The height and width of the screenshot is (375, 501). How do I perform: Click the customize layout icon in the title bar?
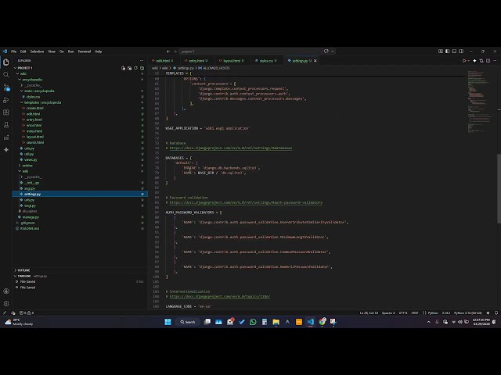tap(441, 52)
